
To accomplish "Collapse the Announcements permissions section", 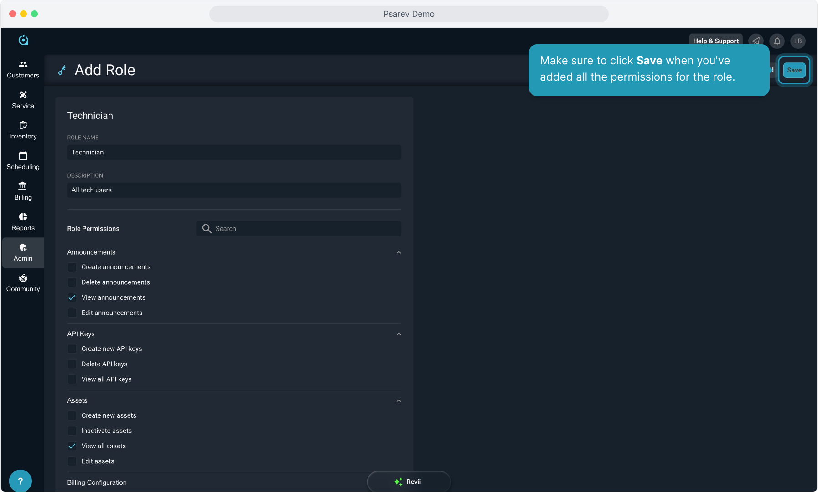I will (399, 252).
